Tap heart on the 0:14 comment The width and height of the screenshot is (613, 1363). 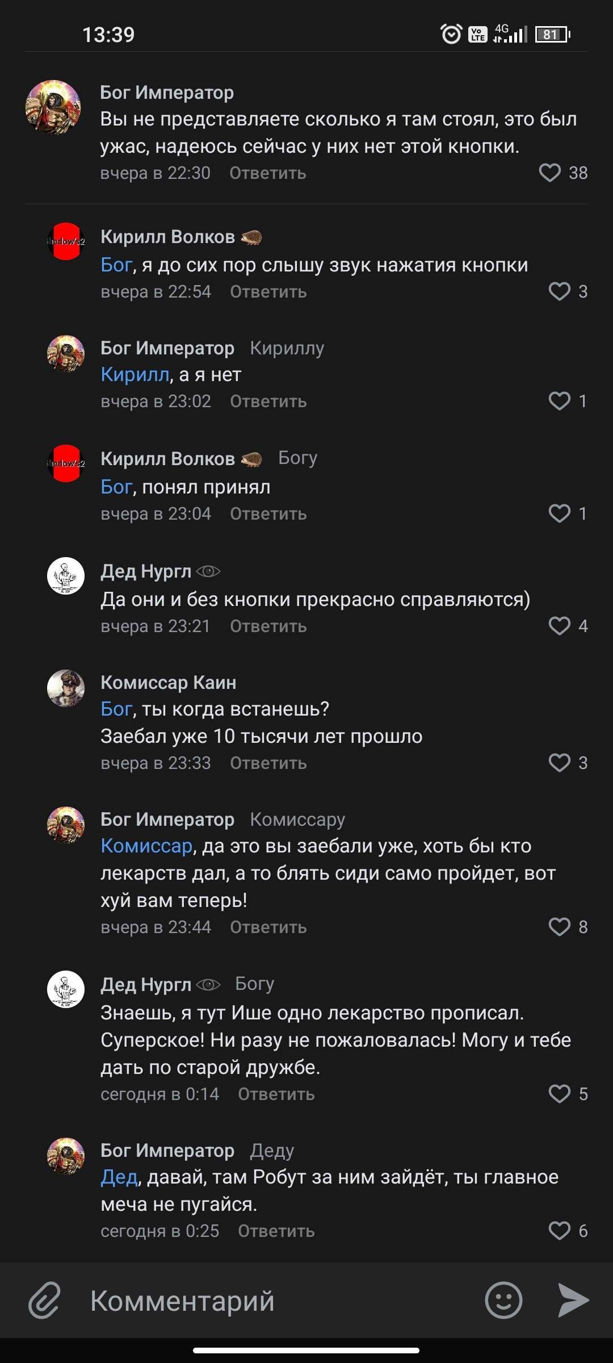(559, 1094)
